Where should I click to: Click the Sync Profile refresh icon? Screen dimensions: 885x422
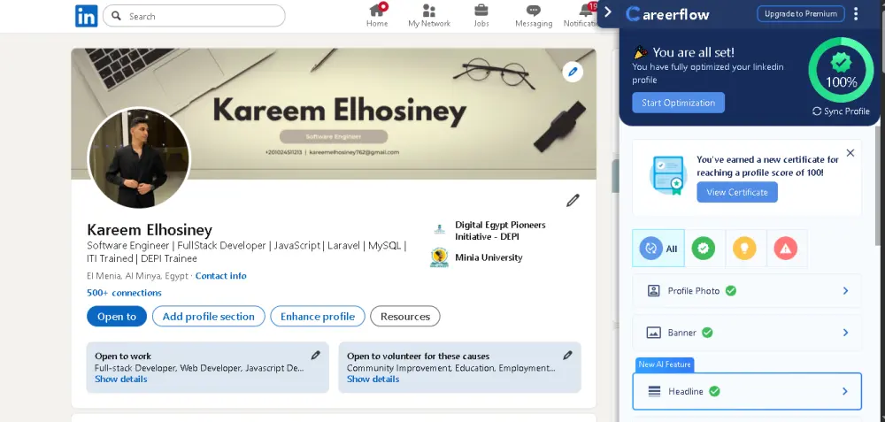[x=817, y=111]
